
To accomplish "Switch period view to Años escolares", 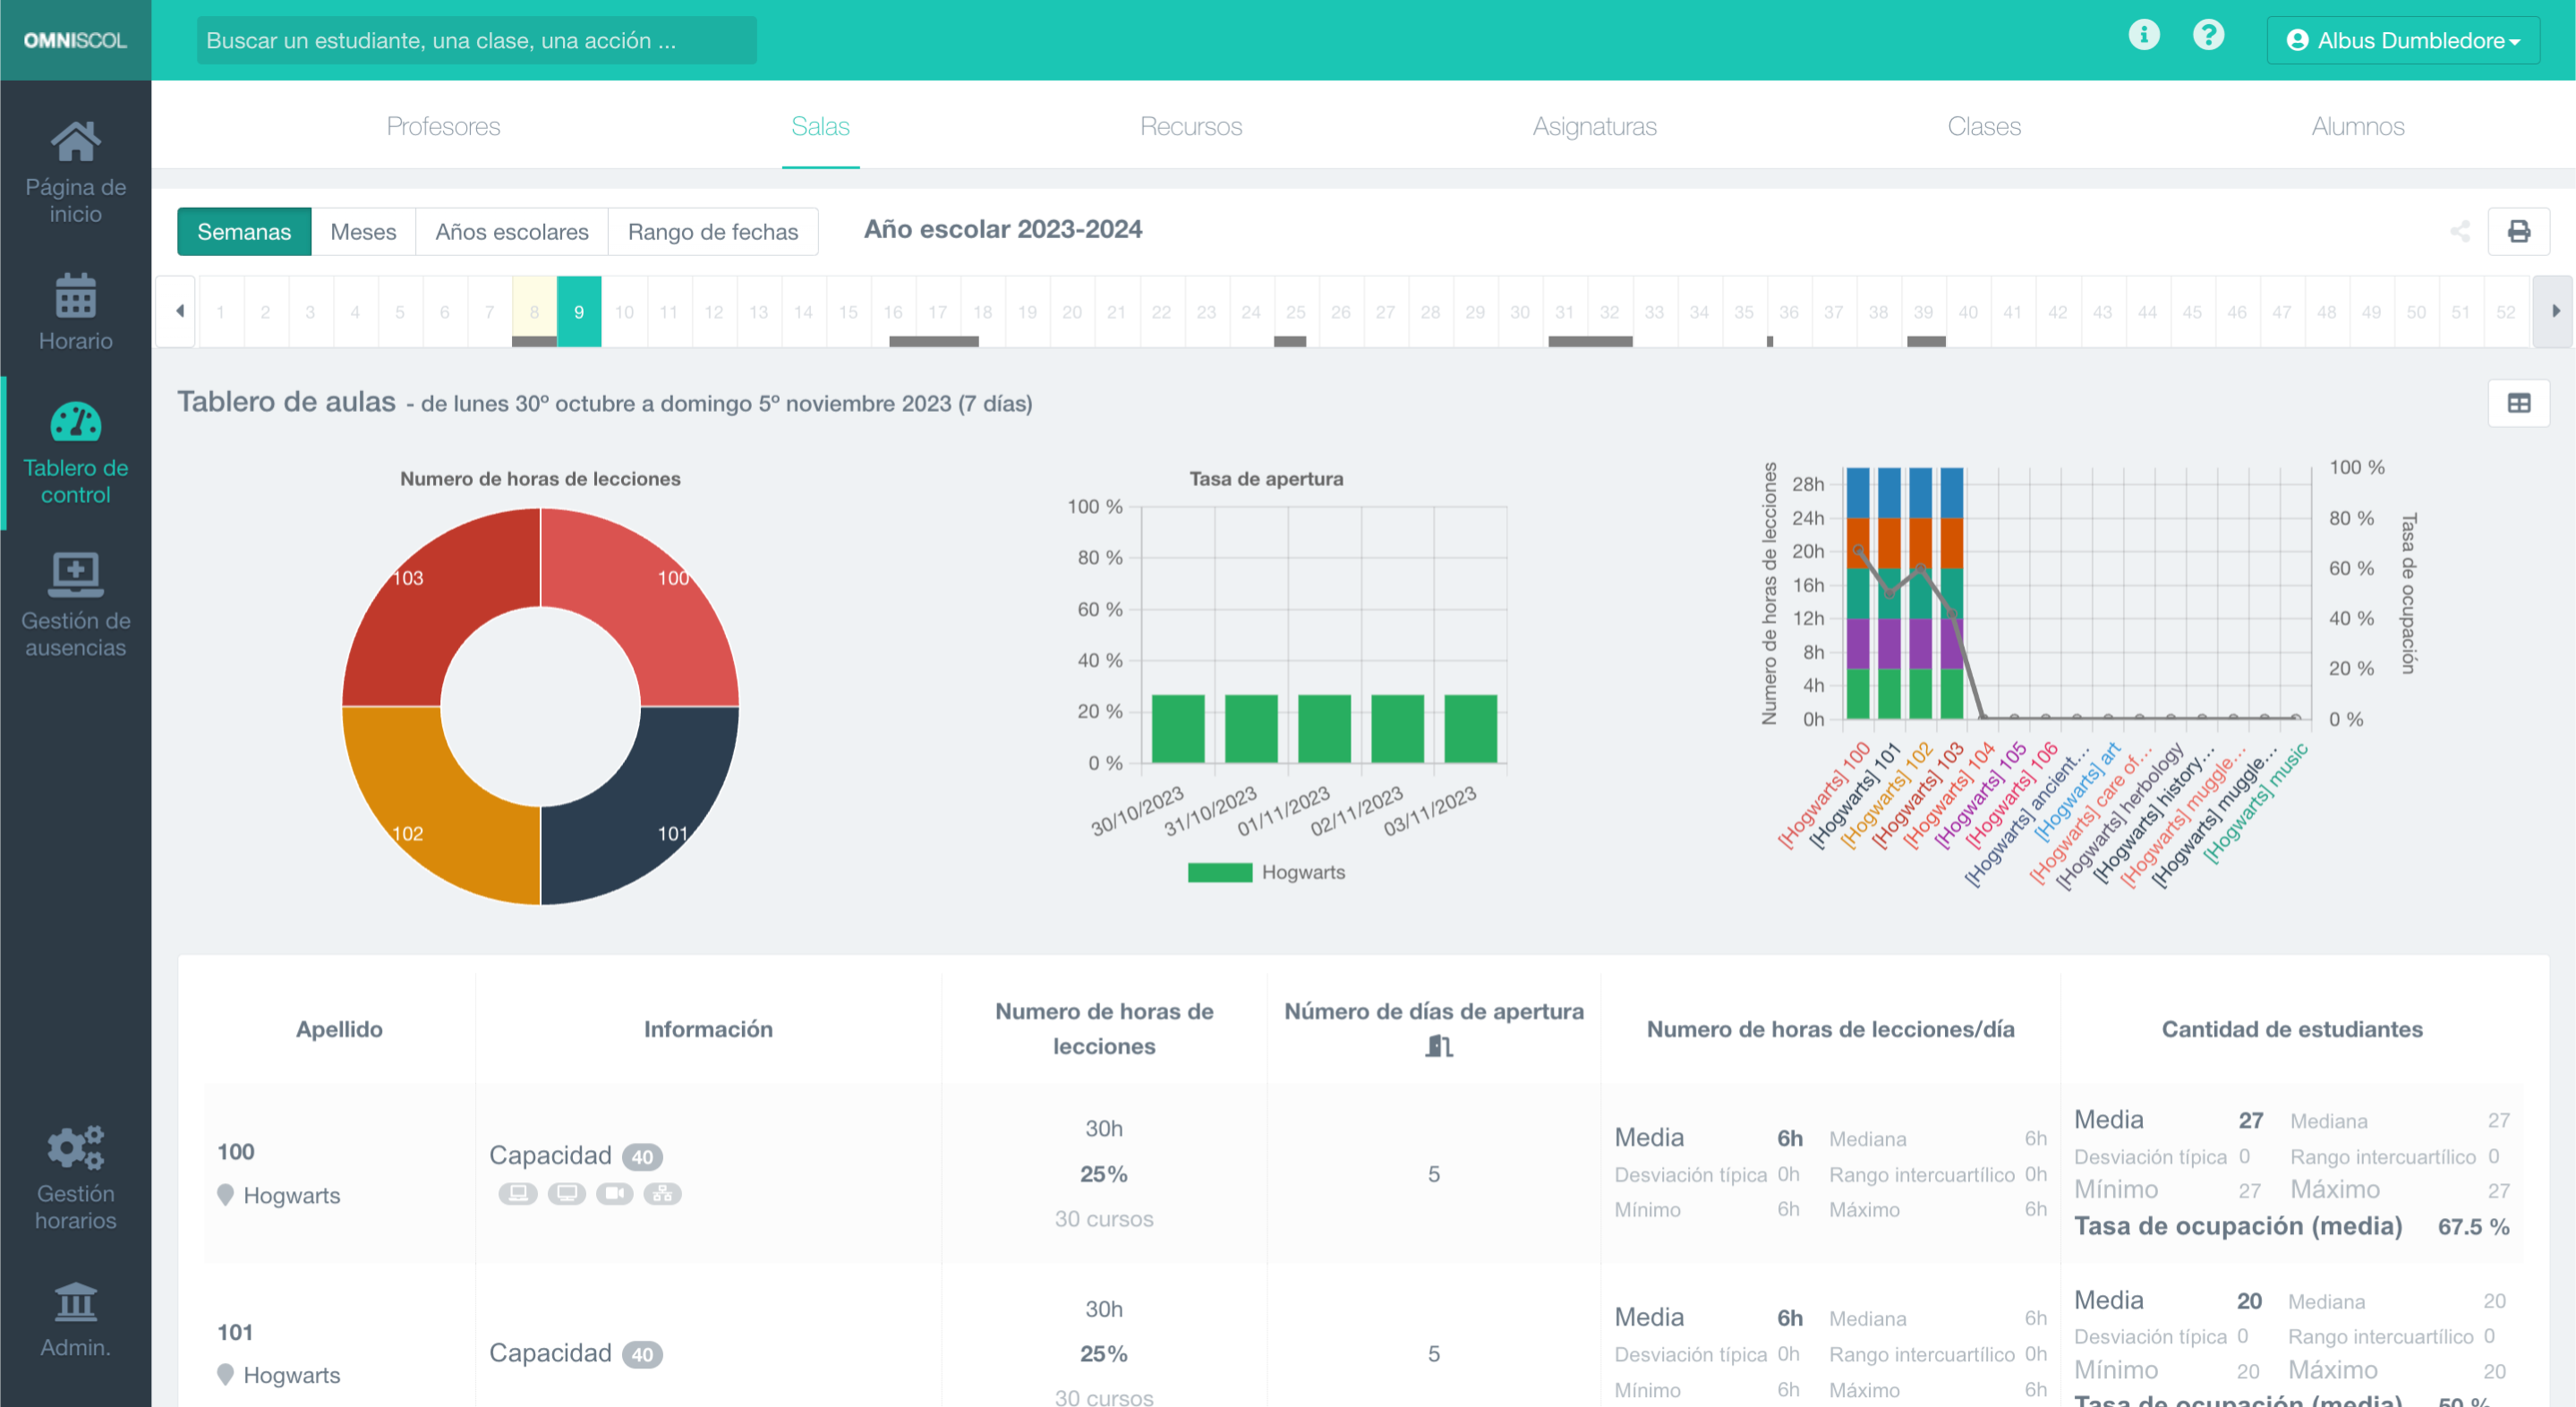I will [511, 232].
